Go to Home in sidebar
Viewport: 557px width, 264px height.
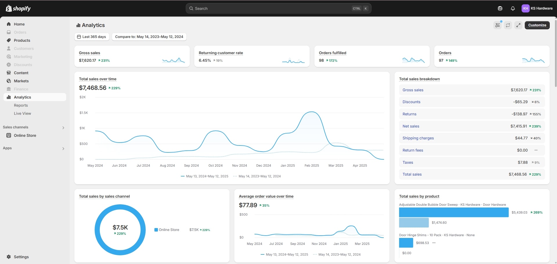(19, 24)
